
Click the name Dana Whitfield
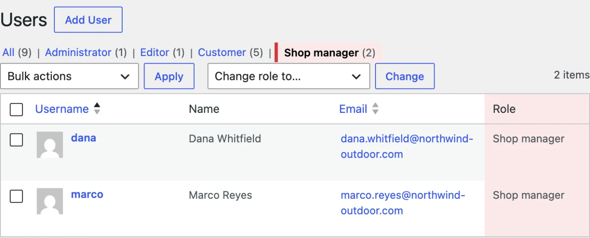[225, 139]
